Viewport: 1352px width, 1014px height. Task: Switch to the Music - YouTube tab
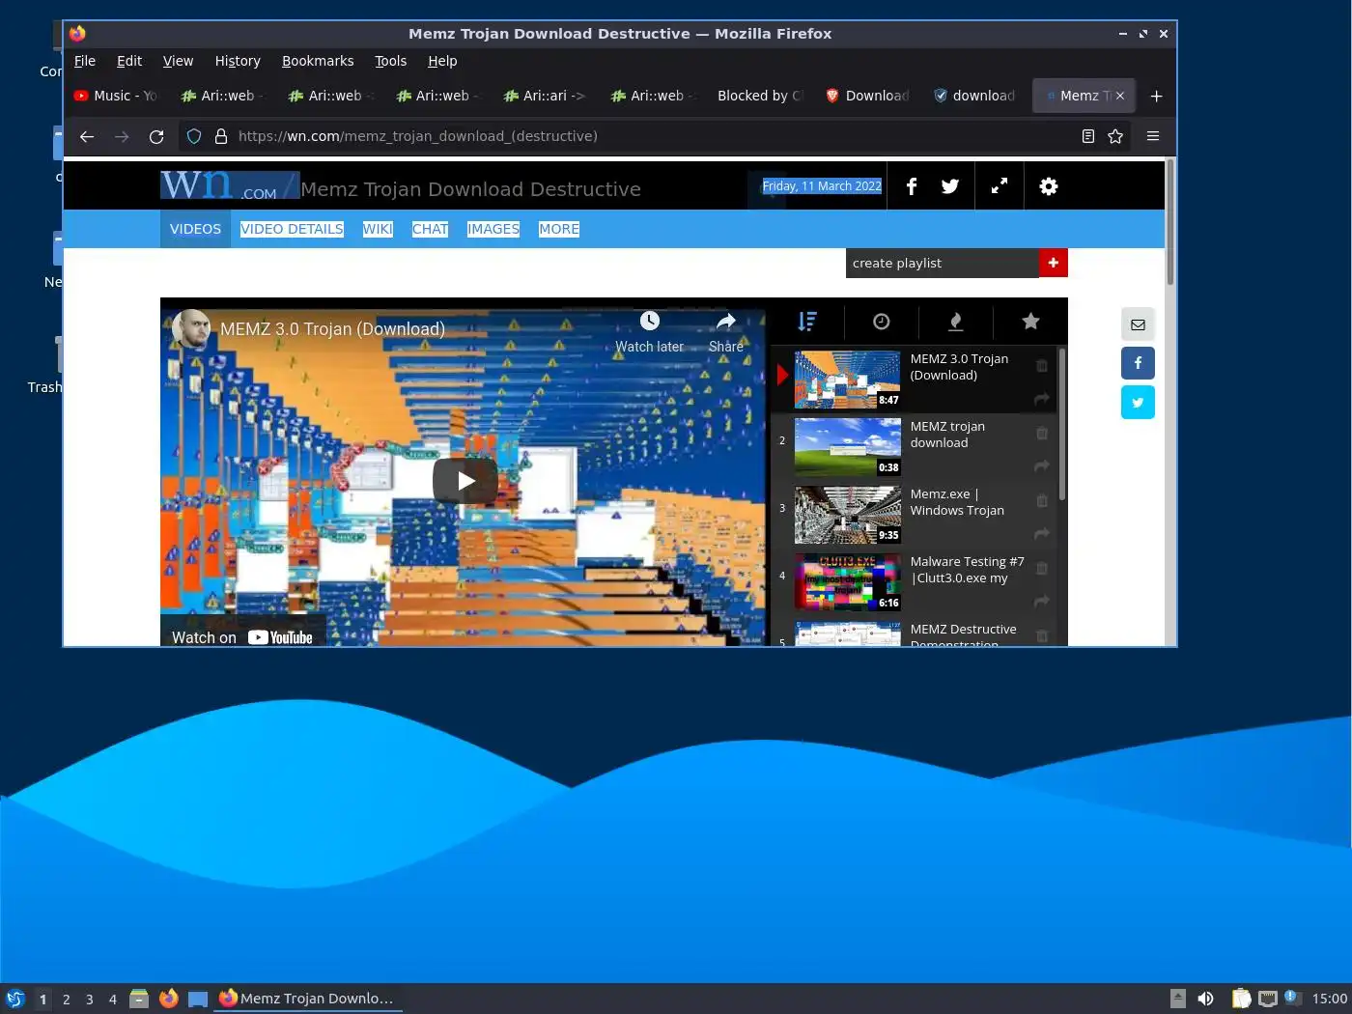(116, 96)
